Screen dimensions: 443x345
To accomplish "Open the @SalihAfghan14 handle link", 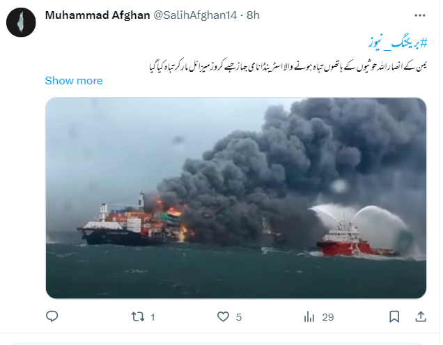I will pyautogui.click(x=195, y=15).
